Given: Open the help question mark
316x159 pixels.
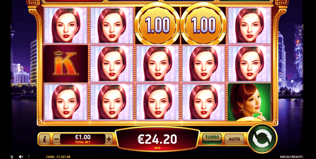Looking at the screenshot, I should [29, 157].
